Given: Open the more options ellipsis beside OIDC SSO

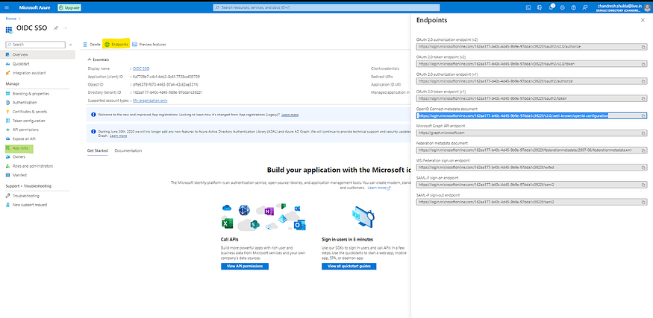Looking at the screenshot, I should tap(66, 28).
